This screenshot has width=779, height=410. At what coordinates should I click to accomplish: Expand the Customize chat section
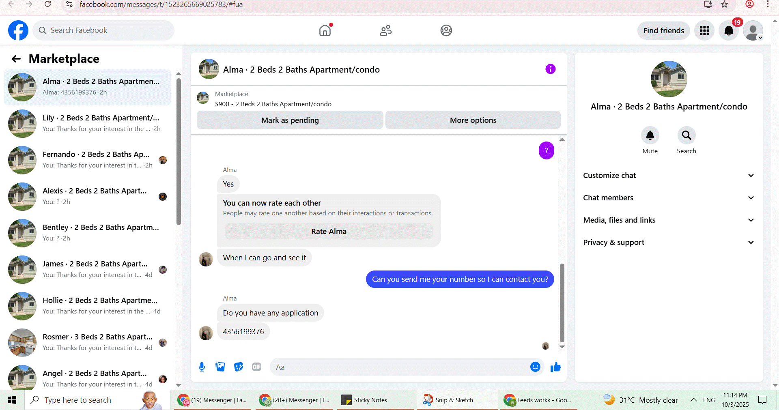point(669,176)
